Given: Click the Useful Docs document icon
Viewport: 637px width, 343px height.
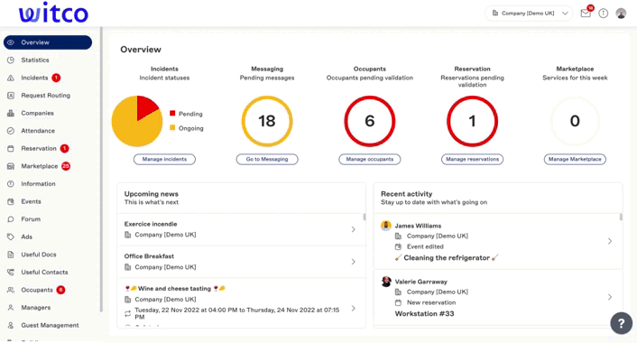Looking at the screenshot, I should tap(11, 255).
